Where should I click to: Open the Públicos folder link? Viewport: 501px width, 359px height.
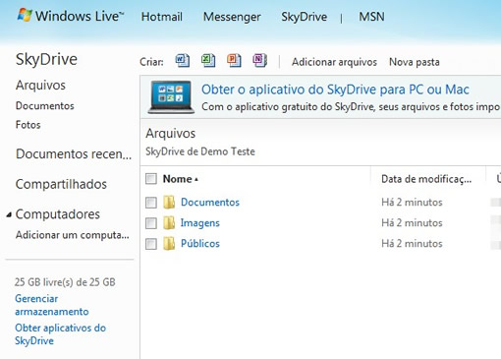click(x=200, y=244)
